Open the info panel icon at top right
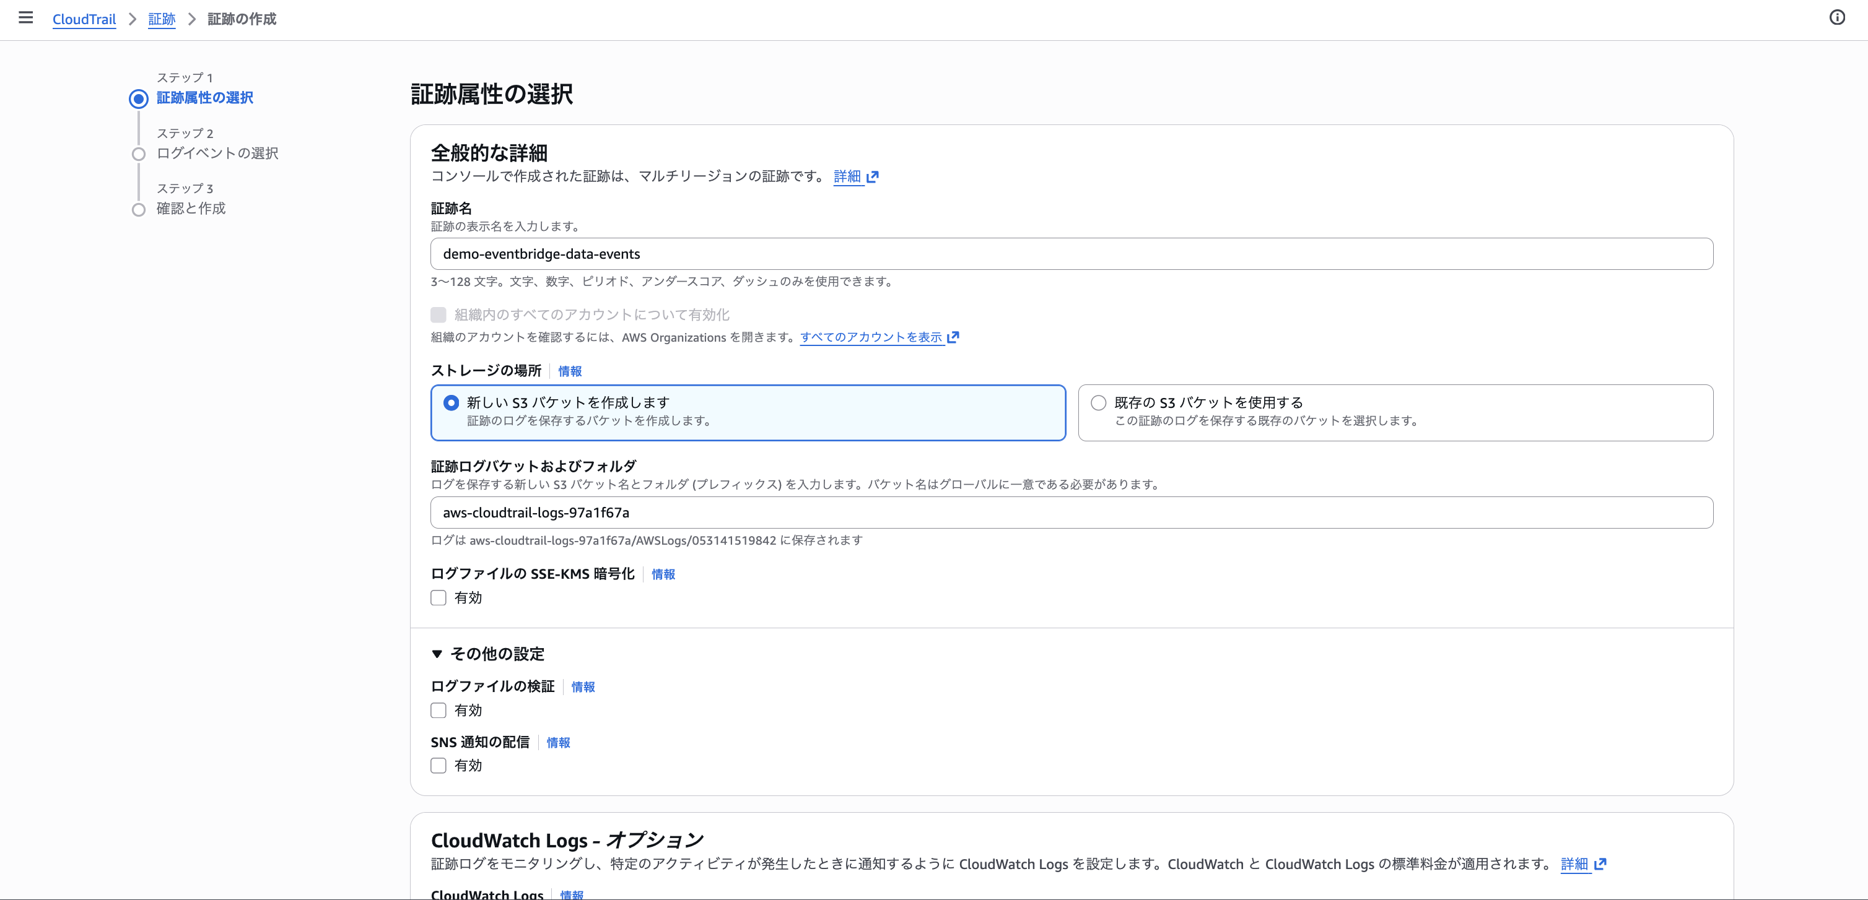Image resolution: width=1868 pixels, height=900 pixels. 1837,17
